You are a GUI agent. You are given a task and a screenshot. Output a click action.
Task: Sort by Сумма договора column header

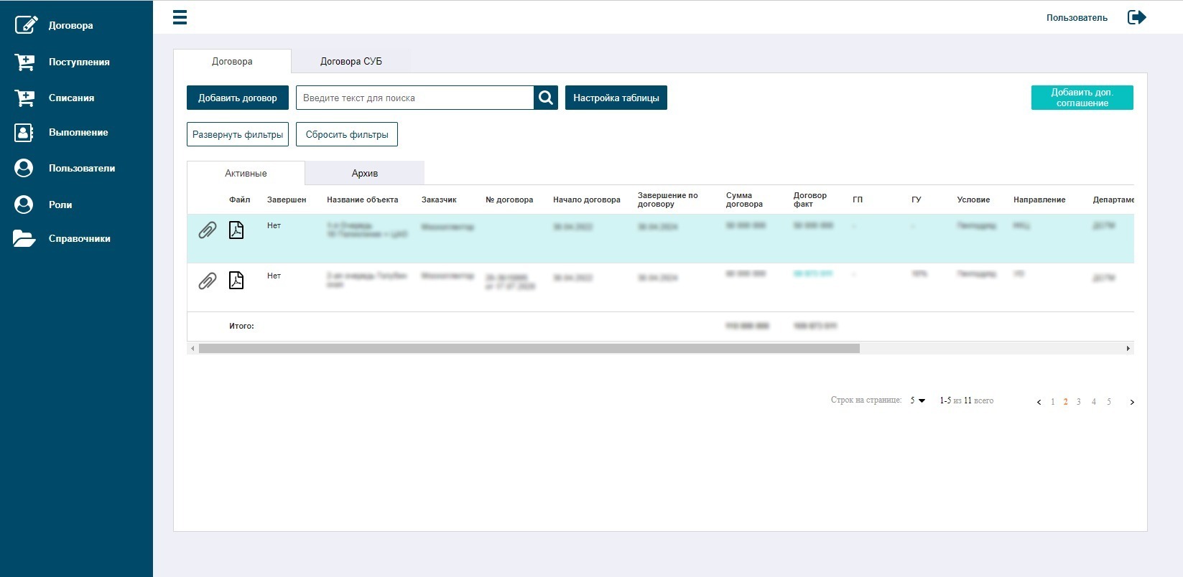tap(744, 200)
